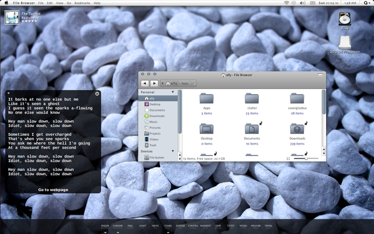374x234 pixels.
Task: Open the View menu in menu bar
Action: 60,3
